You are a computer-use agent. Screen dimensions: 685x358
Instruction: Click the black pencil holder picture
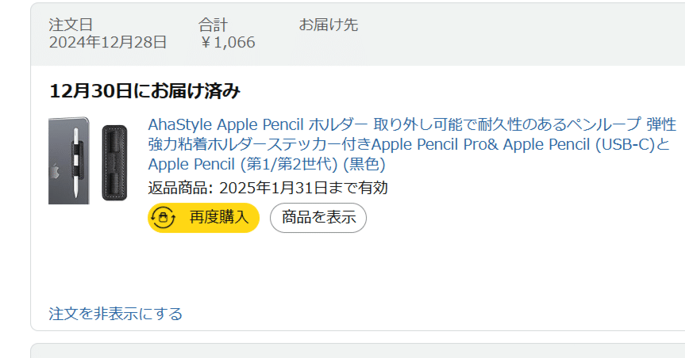pos(114,162)
